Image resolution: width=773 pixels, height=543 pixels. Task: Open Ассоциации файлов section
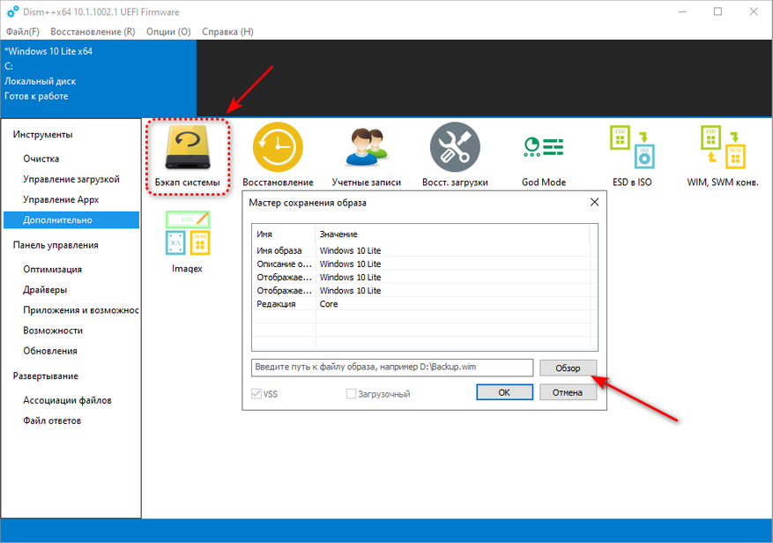67,400
